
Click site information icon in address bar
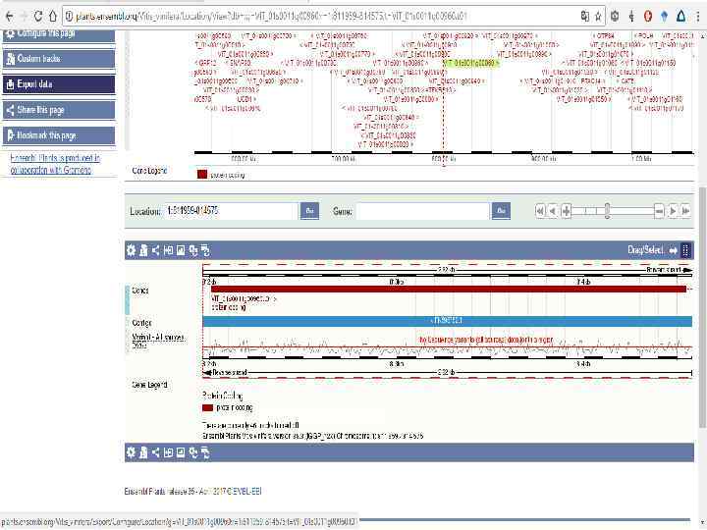click(69, 17)
